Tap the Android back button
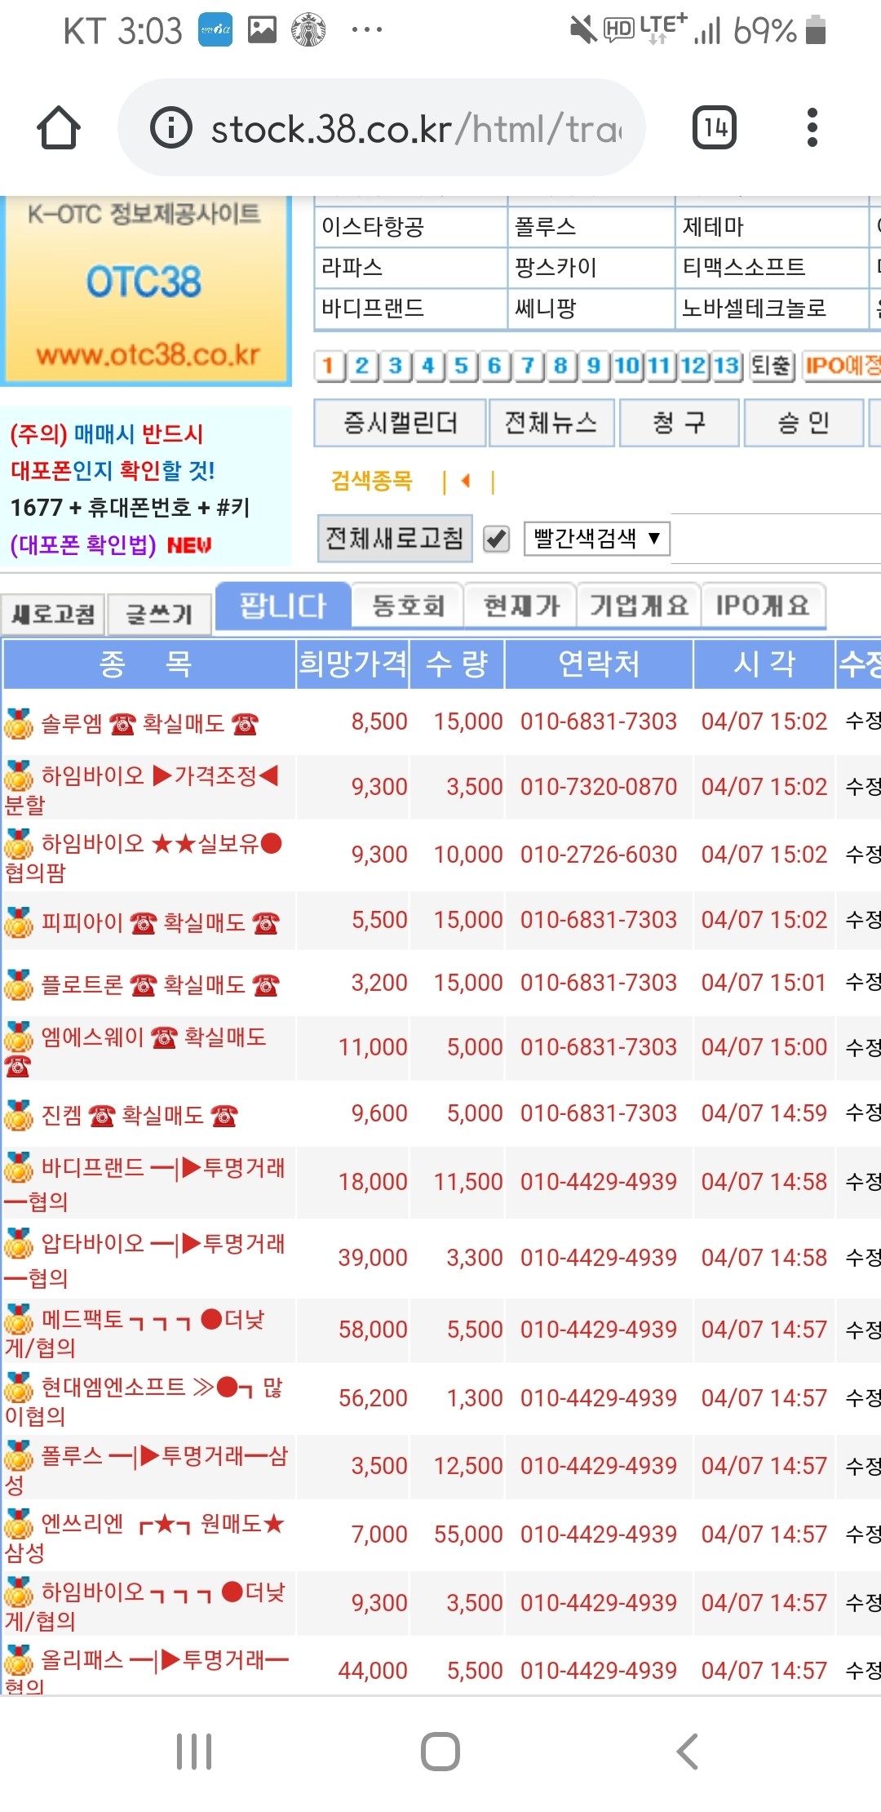 click(688, 1752)
